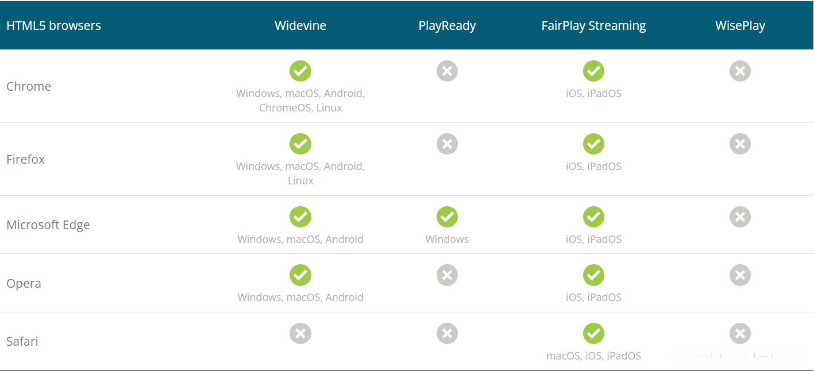Click the Chrome row label

coord(29,87)
